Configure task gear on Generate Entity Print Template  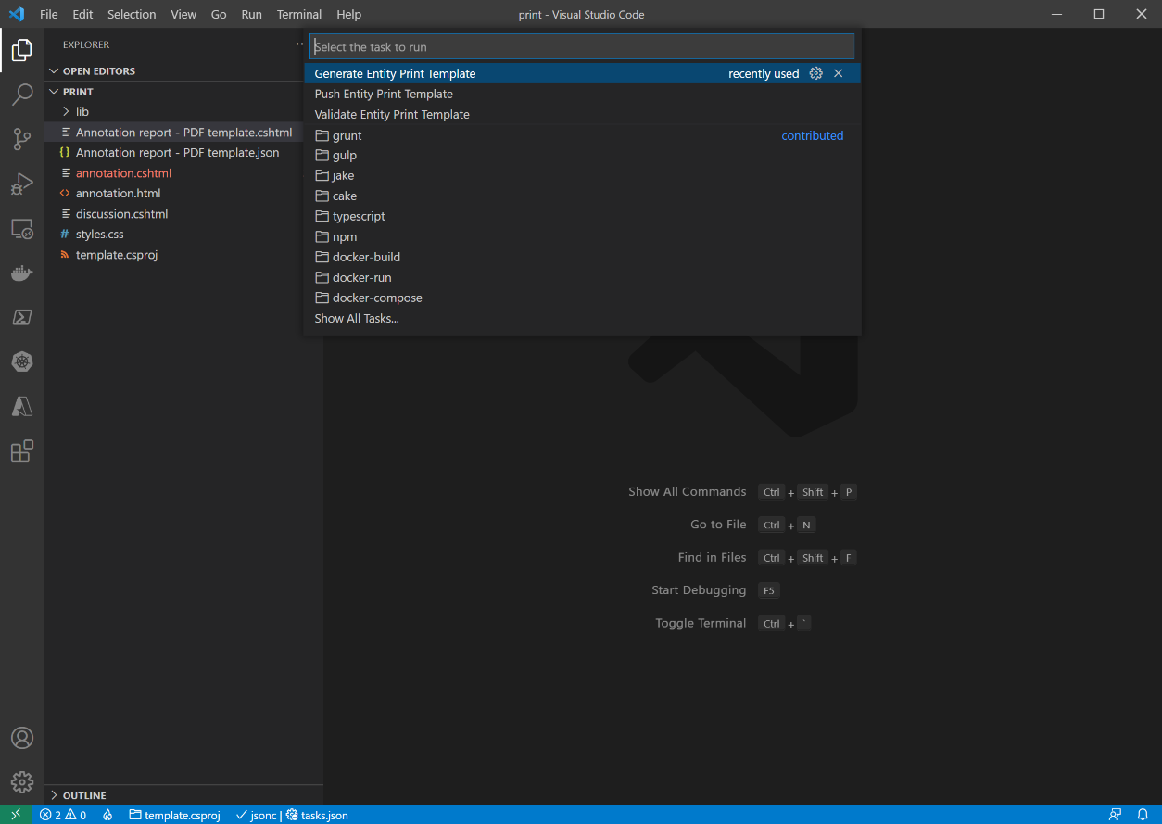[x=815, y=73]
